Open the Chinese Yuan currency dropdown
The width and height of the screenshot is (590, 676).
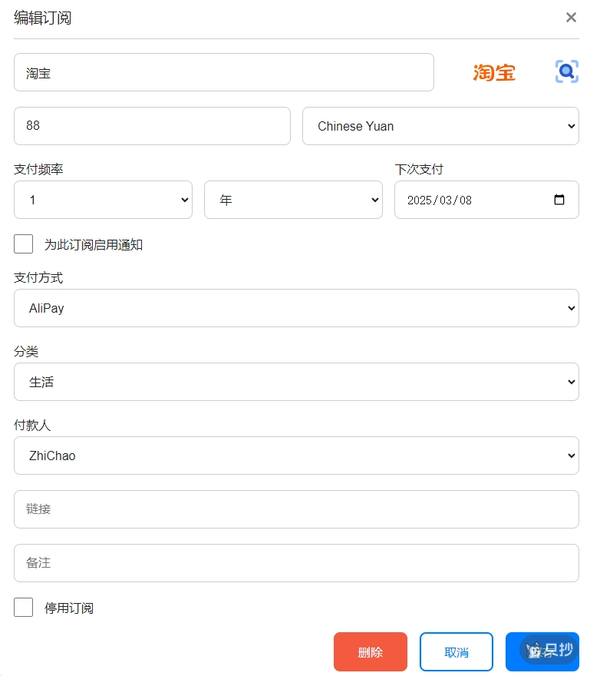click(440, 126)
